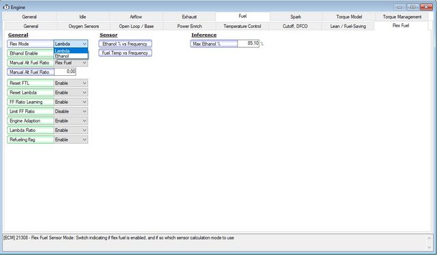Go to the Exhaust tab
437x255 pixels.
tap(189, 16)
